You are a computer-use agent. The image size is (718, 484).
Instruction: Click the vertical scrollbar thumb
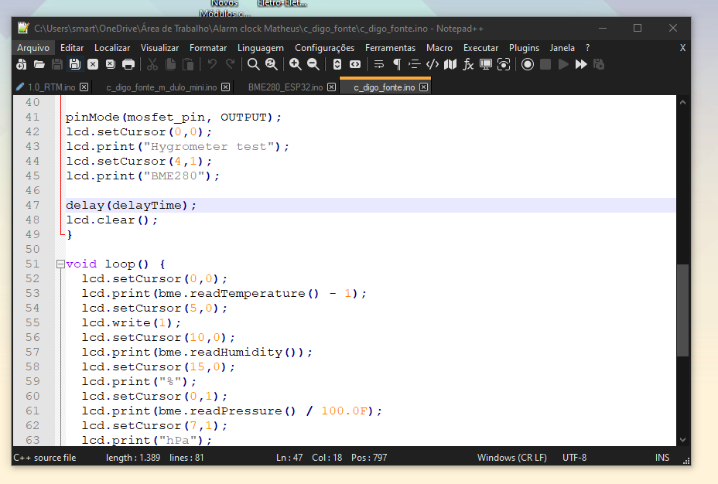pos(682,310)
